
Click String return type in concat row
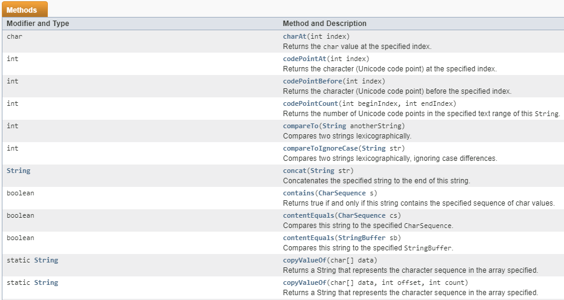pyautogui.click(x=18, y=171)
